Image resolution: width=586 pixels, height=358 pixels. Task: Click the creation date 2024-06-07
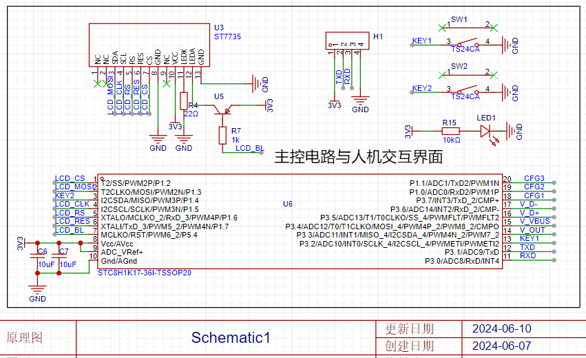pos(501,346)
